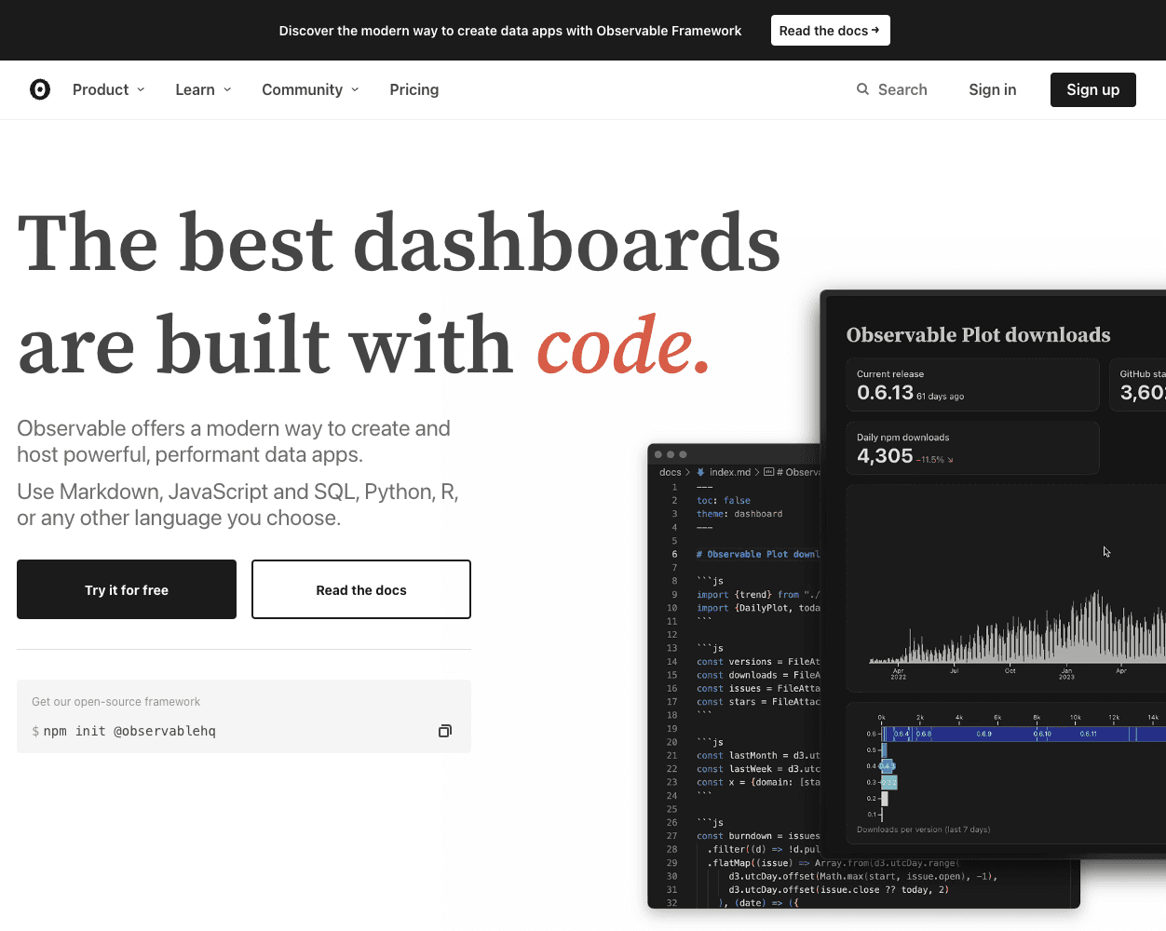
Task: Click the index.md breadcrumb in code editor
Action: [729, 472]
